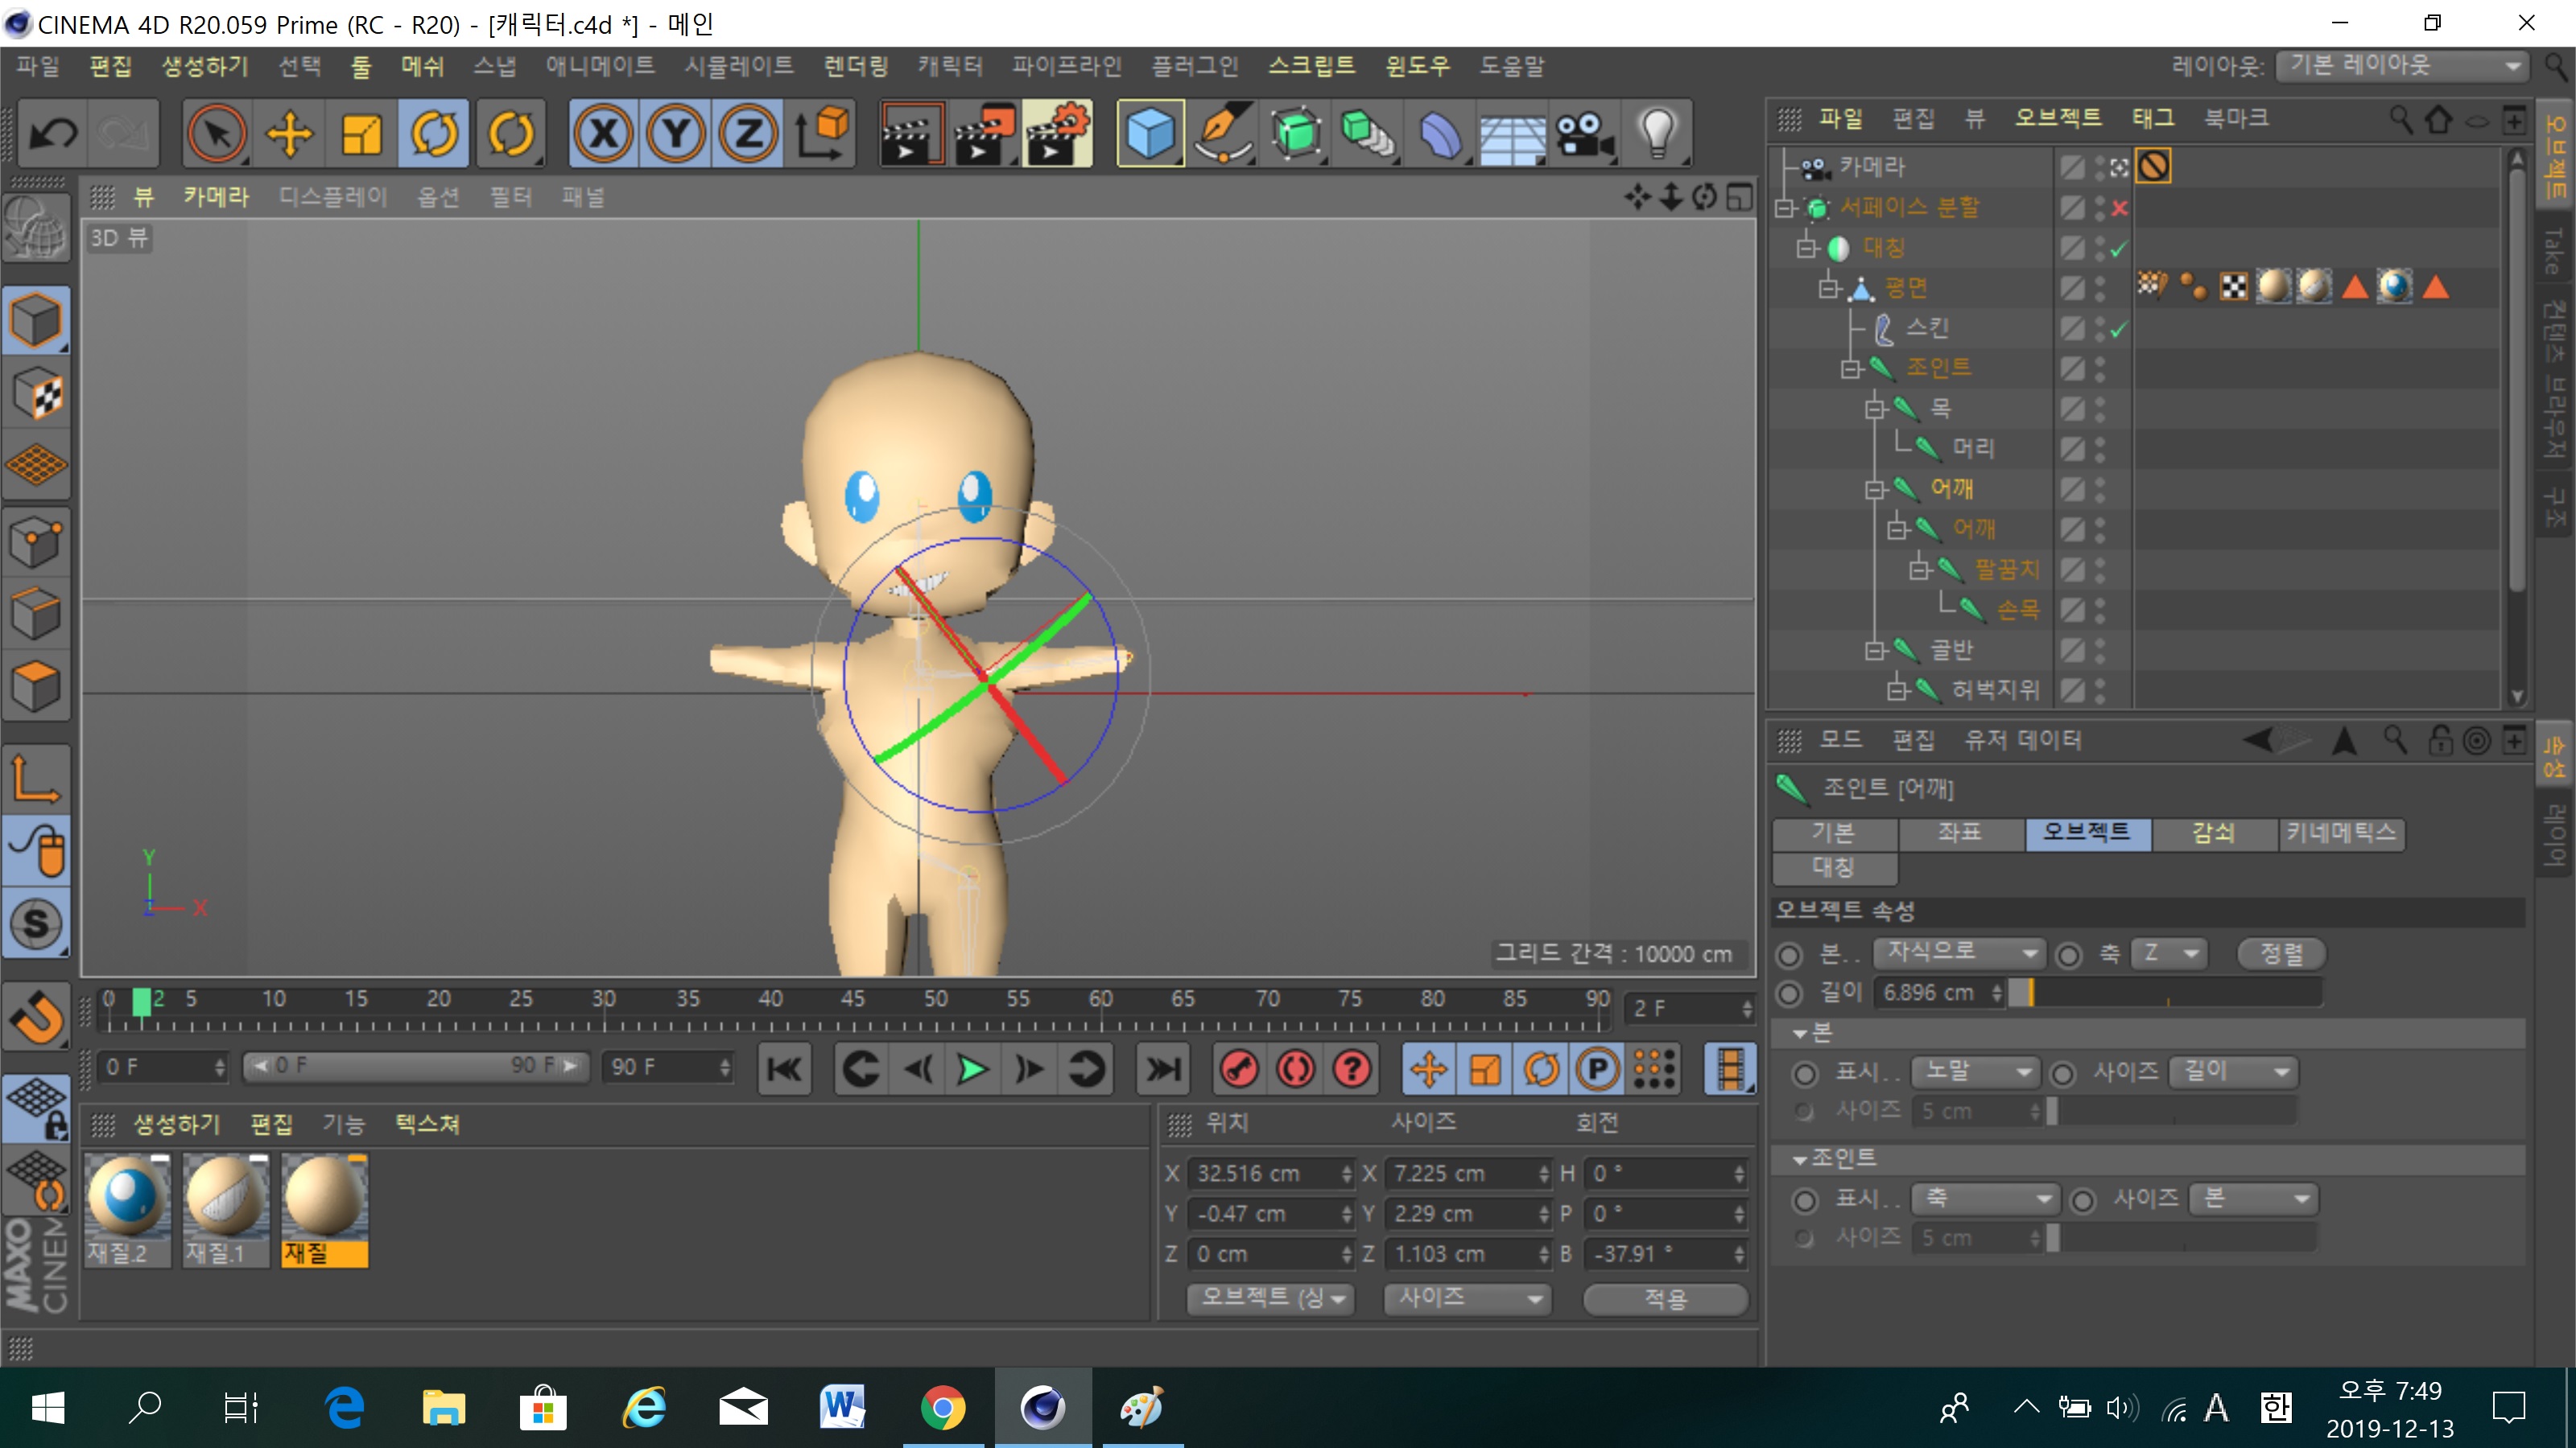This screenshot has height=1448, width=2576.
Task: Open the deformer bend icon
Action: click(x=1440, y=133)
